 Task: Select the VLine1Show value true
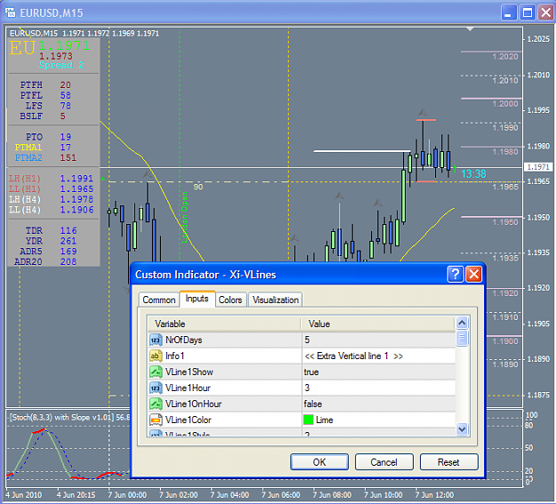[378, 372]
